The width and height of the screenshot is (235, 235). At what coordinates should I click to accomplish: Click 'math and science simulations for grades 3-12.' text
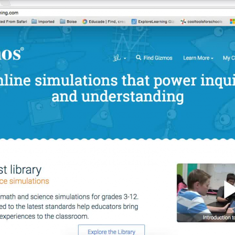click(69, 197)
